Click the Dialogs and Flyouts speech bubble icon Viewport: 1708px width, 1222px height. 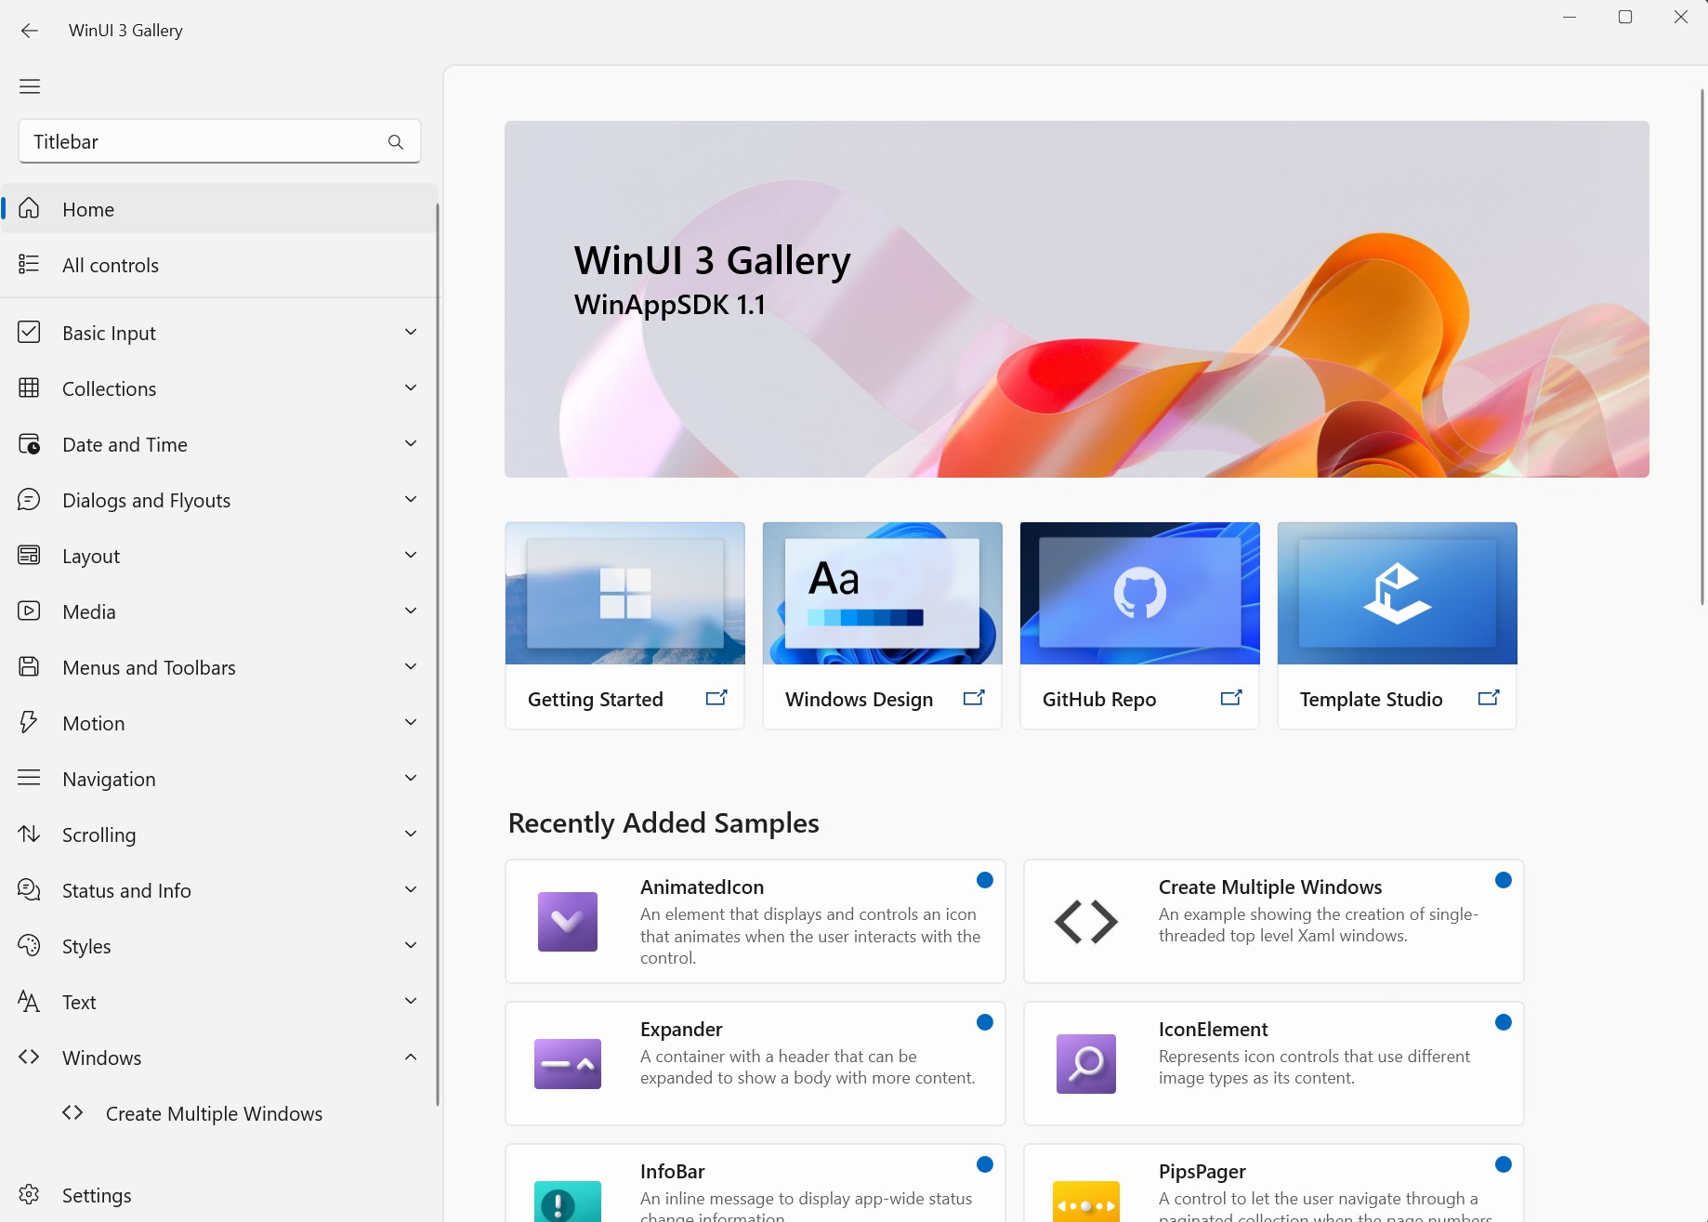(29, 500)
